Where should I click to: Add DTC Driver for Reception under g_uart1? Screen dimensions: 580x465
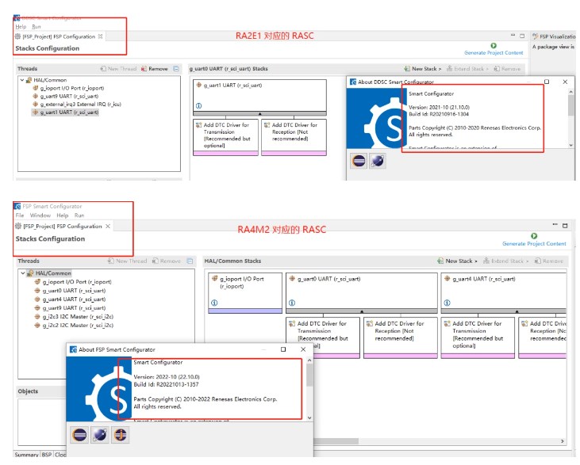(294, 135)
